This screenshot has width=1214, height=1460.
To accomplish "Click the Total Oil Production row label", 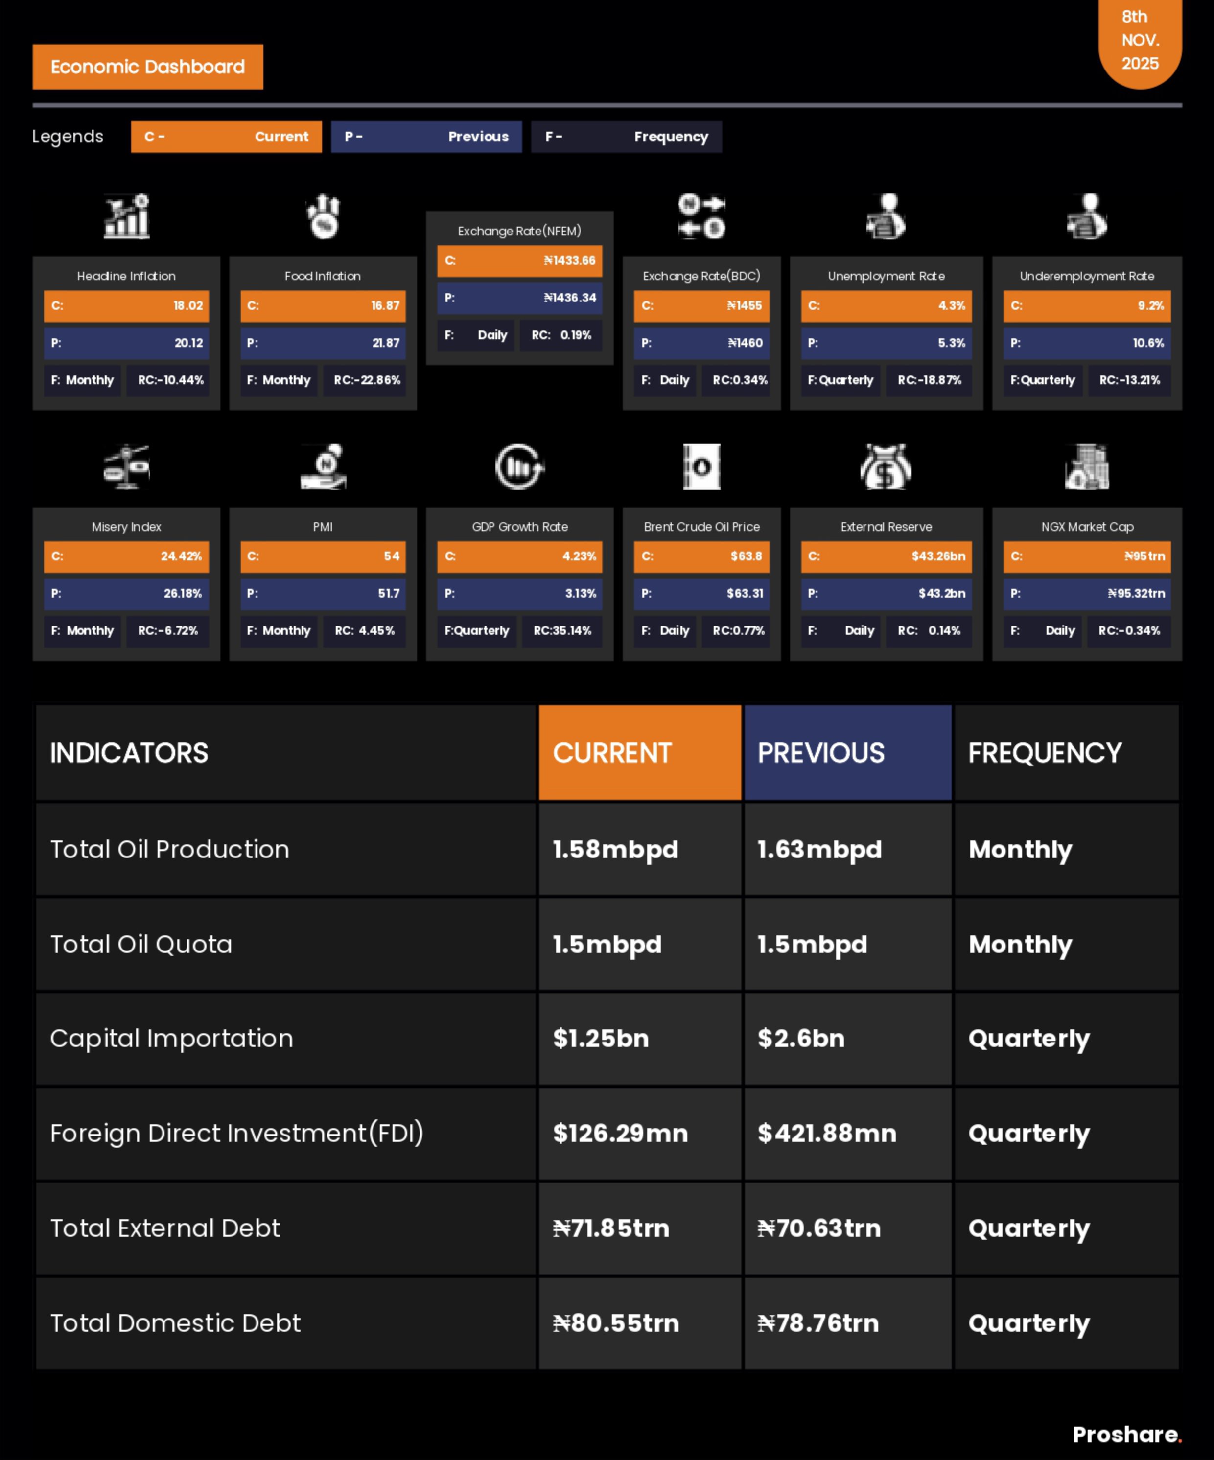I will click(170, 850).
